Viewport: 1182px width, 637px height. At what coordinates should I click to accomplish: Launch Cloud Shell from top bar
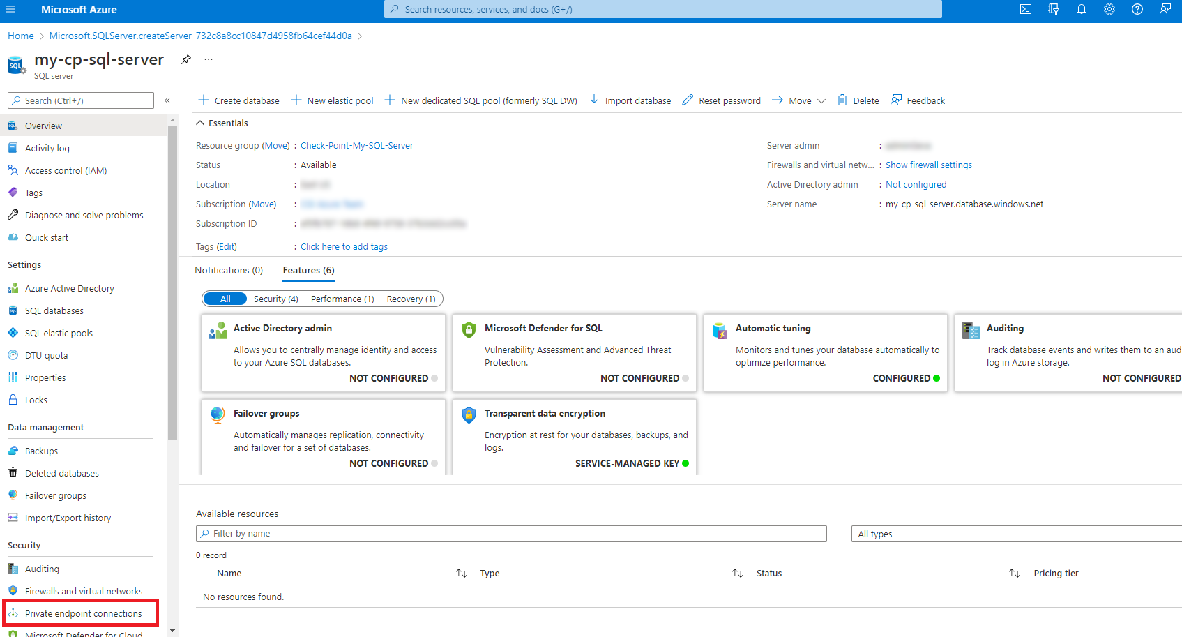[x=1026, y=9]
